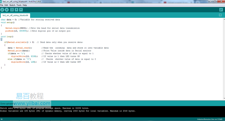225x121 pixels.
Task: Upload the sketch with the arrow button
Action: click(7, 10)
